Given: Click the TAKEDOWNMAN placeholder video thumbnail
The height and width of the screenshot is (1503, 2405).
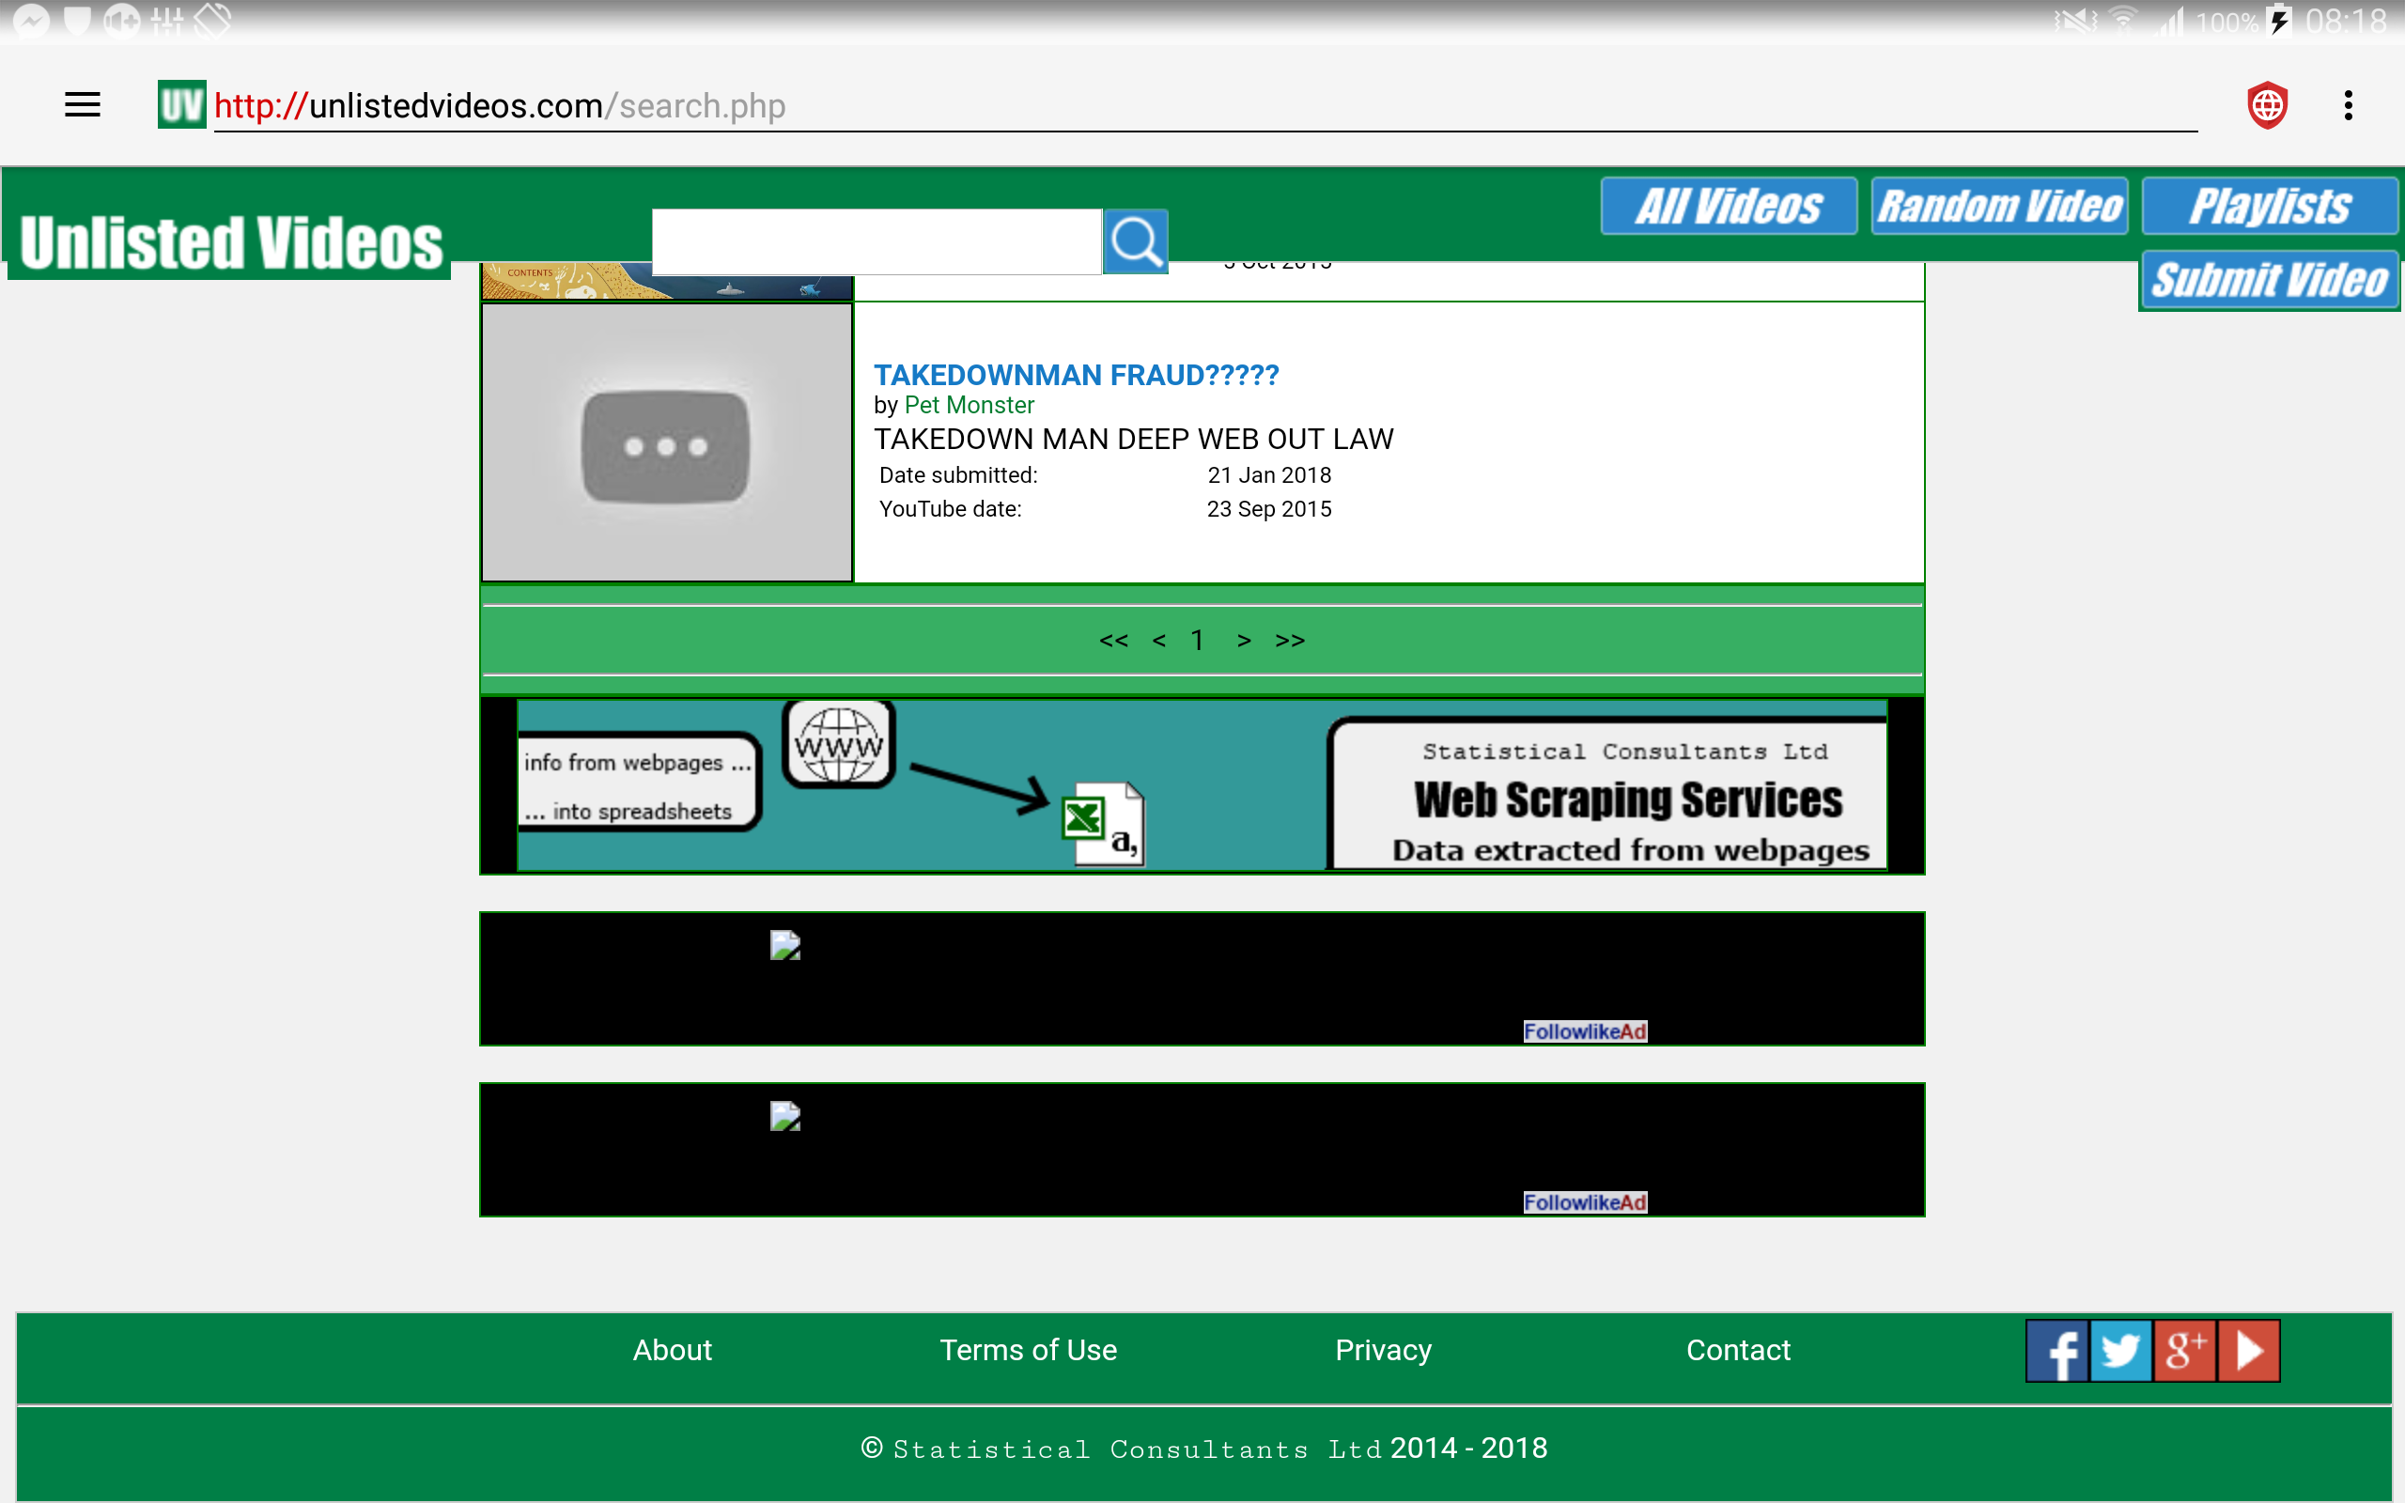Looking at the screenshot, I should pyautogui.click(x=667, y=442).
